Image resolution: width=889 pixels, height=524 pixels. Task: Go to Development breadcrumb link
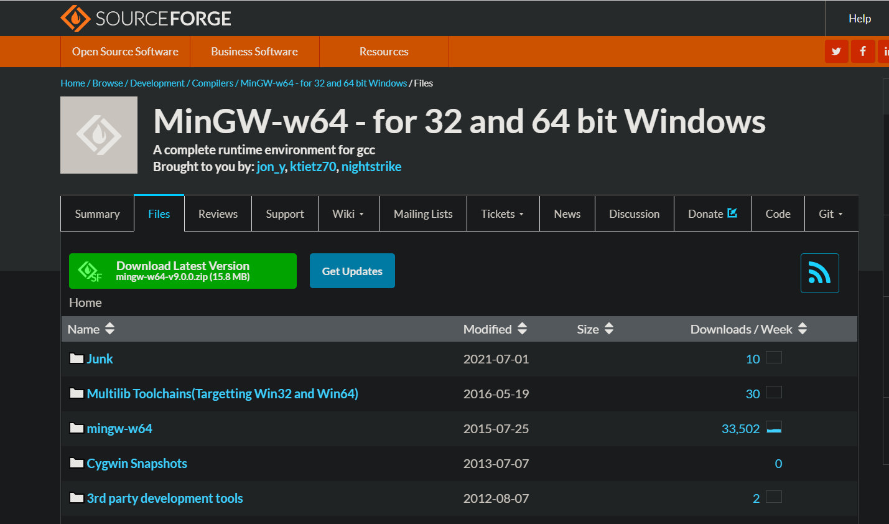coord(157,83)
